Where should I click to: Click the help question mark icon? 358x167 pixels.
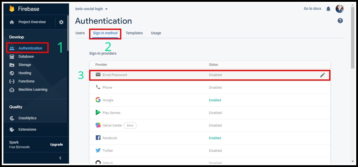click(340, 21)
